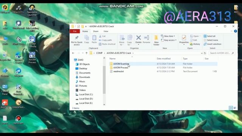Switch to the Share ribbon tab
242x136 pixels.
[96, 31]
